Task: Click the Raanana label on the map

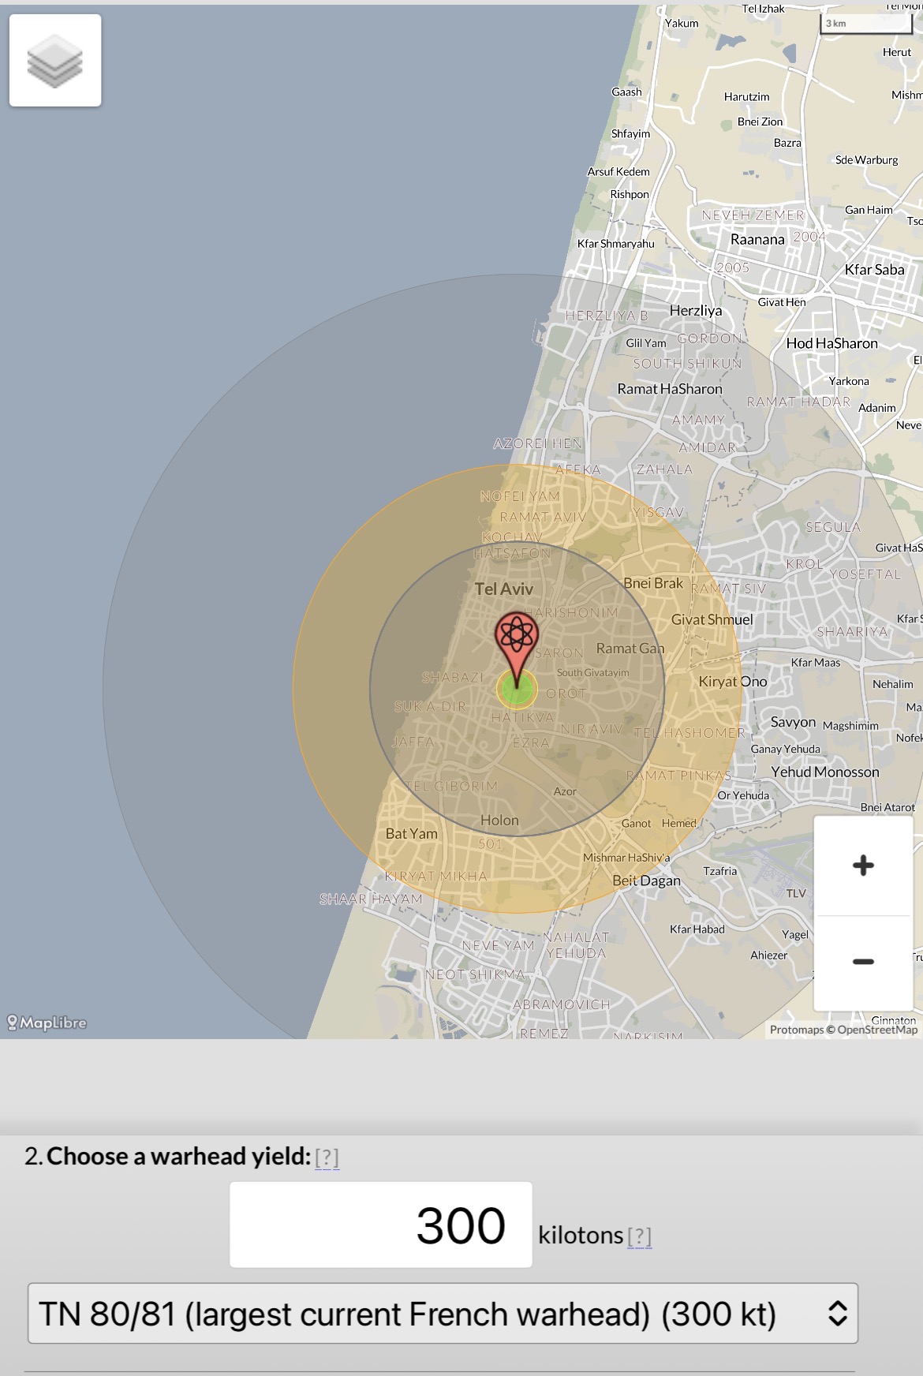Action: pos(757,239)
